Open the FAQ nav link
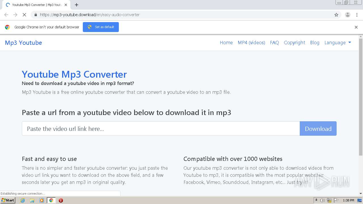 point(275,42)
